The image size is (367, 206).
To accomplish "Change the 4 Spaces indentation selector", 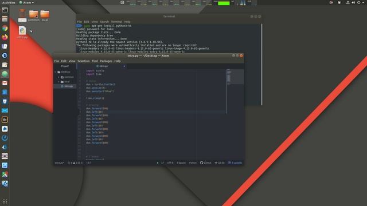I will (x=181, y=163).
